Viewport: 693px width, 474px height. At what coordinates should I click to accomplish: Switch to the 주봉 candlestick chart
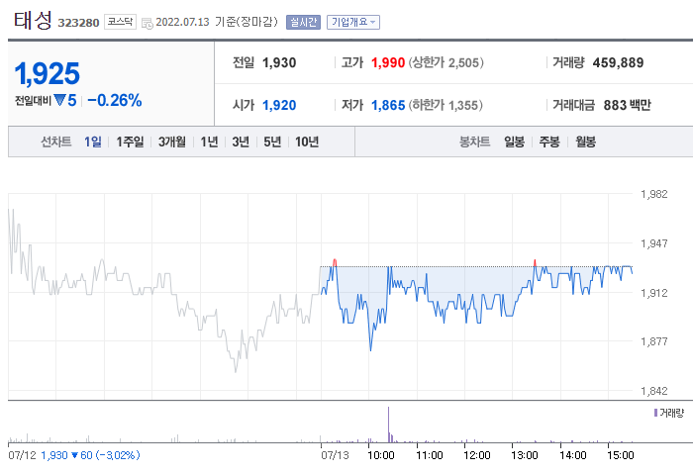click(x=549, y=142)
